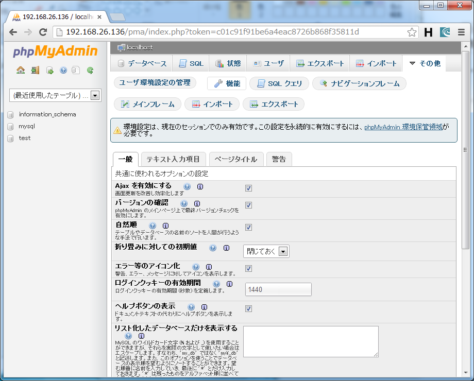
Task: Open the query window database icon
Action: tap(50, 70)
